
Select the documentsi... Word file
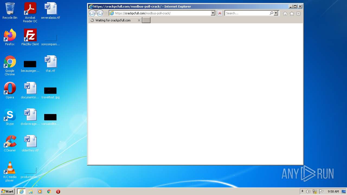(30, 90)
